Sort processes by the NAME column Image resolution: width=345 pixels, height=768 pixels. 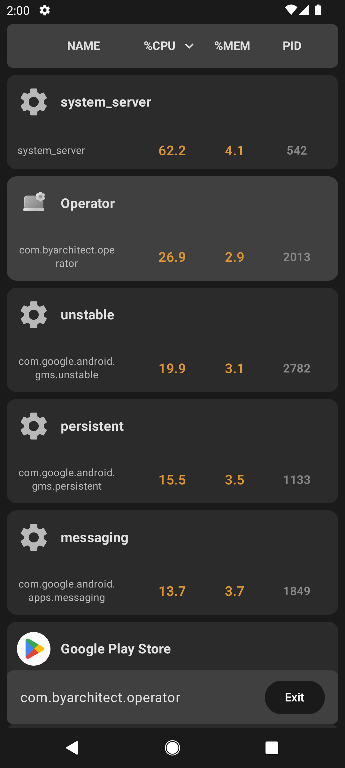84,46
